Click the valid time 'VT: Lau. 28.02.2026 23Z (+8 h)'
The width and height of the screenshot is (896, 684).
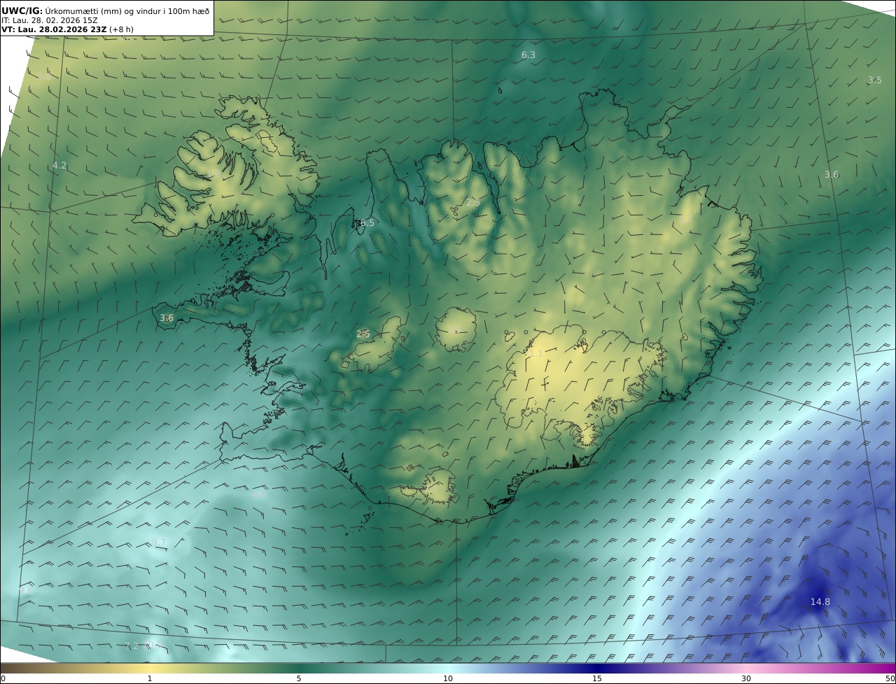pos(67,29)
